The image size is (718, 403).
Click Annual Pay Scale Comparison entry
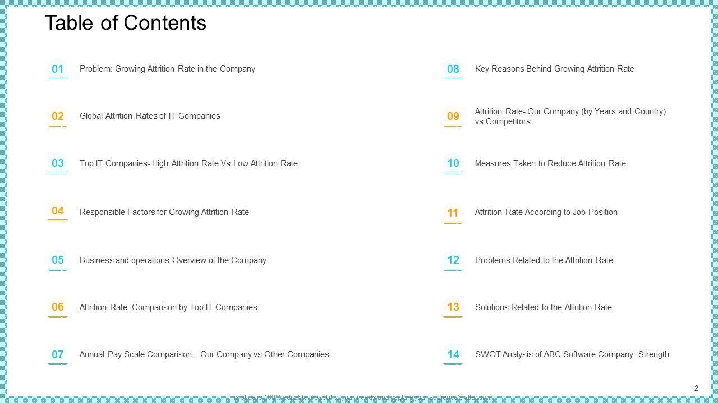point(204,354)
